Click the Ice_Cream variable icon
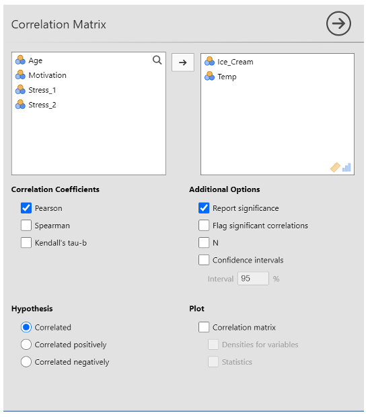The image size is (368, 417). (209, 61)
